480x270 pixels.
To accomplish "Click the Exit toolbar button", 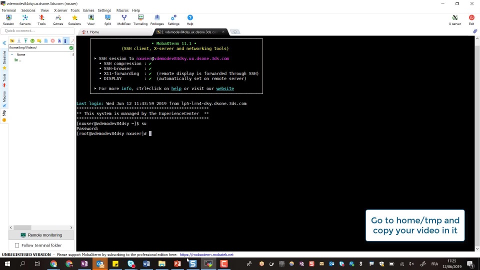I will pyautogui.click(x=471, y=20).
